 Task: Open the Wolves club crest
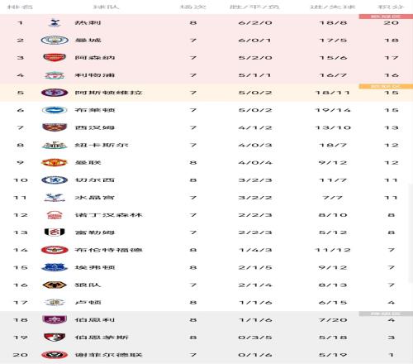pos(55,285)
